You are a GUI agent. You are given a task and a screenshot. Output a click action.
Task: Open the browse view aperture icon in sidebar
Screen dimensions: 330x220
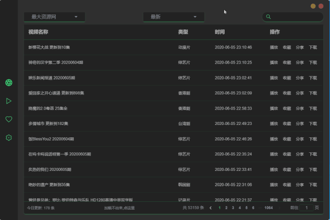click(x=9, y=83)
